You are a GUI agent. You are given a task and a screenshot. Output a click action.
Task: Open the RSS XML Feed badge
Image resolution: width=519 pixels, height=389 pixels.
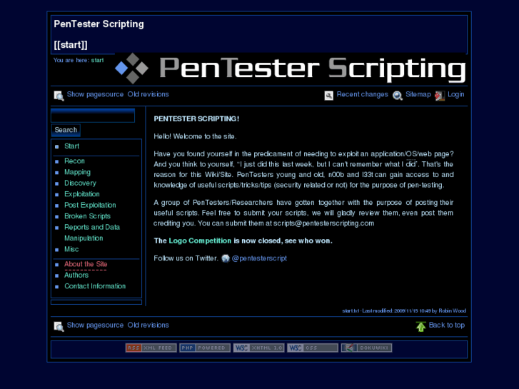click(x=151, y=348)
